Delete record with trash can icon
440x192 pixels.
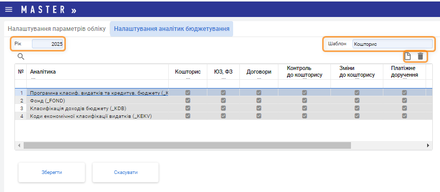coord(420,56)
